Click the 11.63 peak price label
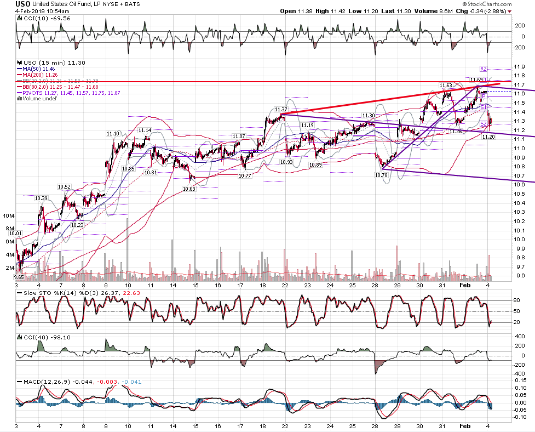The width and height of the screenshot is (535, 432). [x=446, y=86]
